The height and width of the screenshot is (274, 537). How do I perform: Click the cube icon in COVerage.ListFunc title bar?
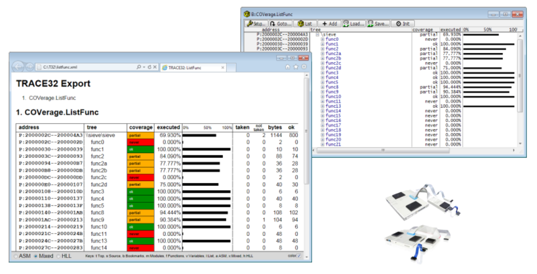(247, 14)
